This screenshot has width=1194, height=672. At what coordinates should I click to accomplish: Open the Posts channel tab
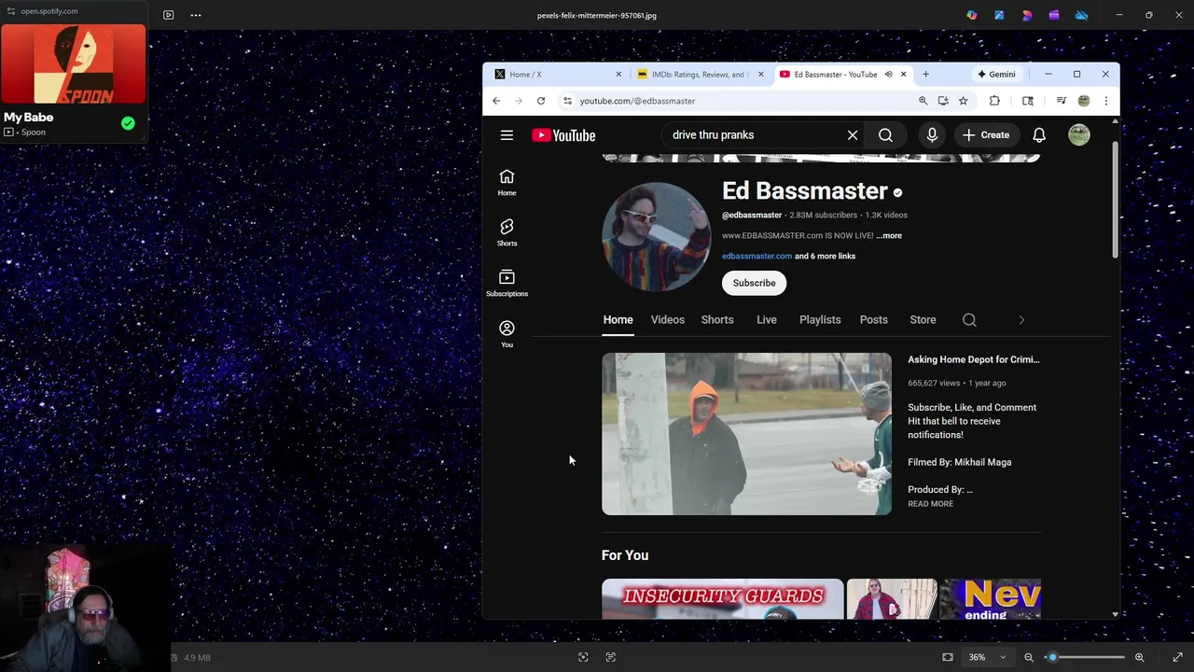click(874, 320)
